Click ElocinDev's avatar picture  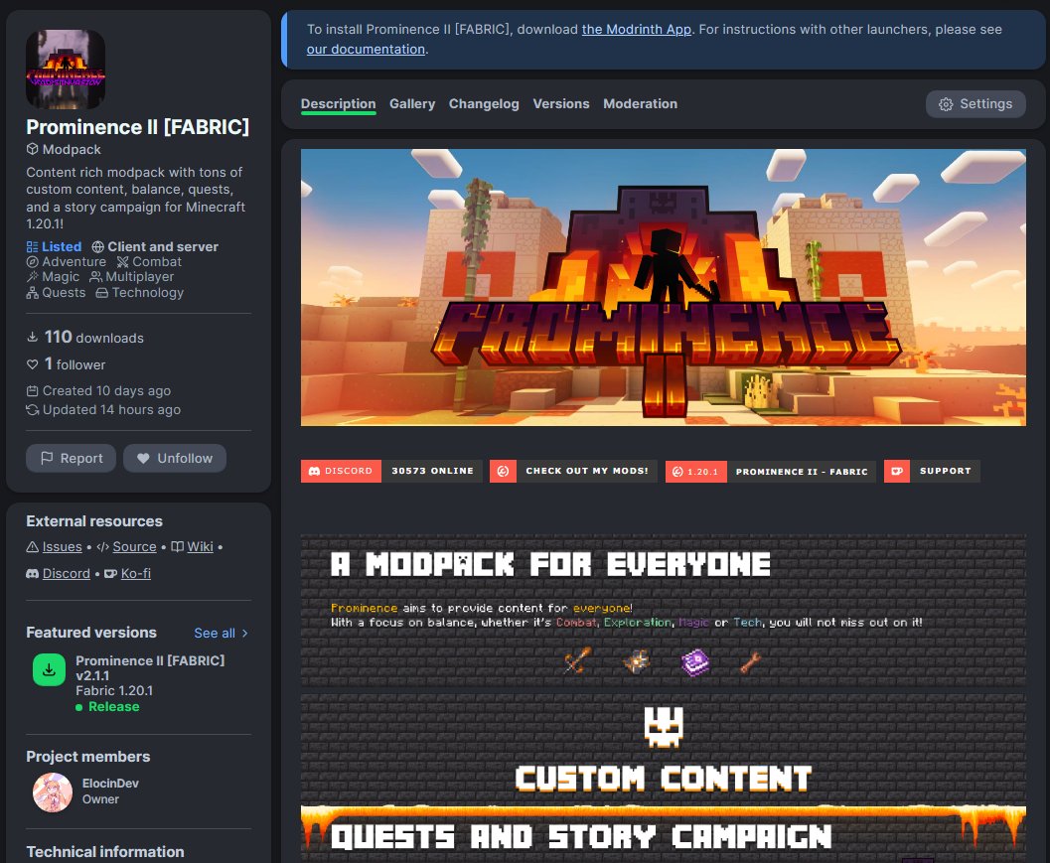click(x=53, y=792)
